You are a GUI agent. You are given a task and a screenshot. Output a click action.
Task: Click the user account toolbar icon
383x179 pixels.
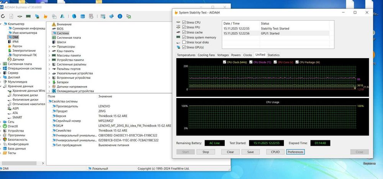(x=62, y=16)
